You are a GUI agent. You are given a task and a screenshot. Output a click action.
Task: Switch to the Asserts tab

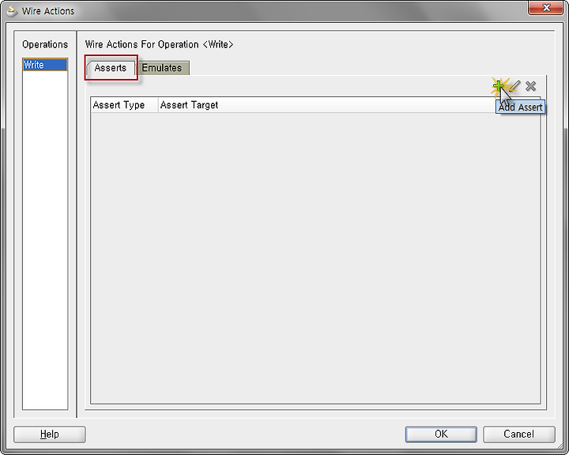pyautogui.click(x=111, y=68)
